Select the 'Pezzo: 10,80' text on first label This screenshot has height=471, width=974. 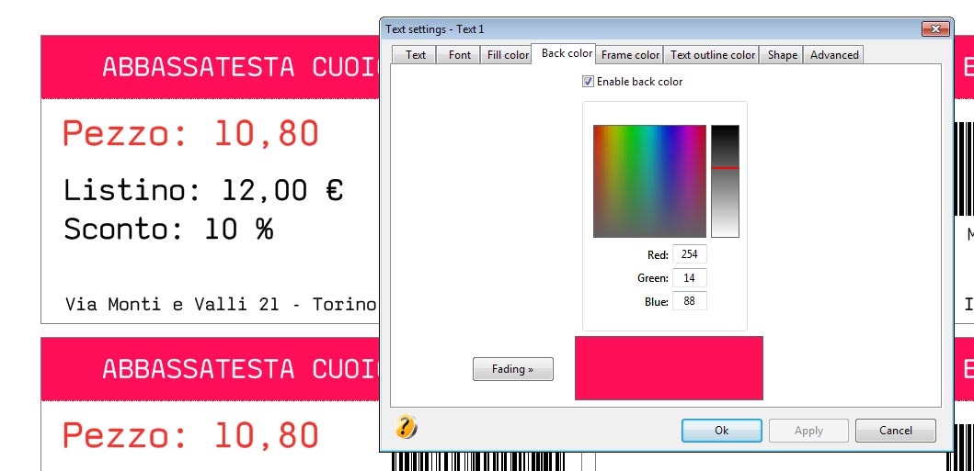click(190, 133)
